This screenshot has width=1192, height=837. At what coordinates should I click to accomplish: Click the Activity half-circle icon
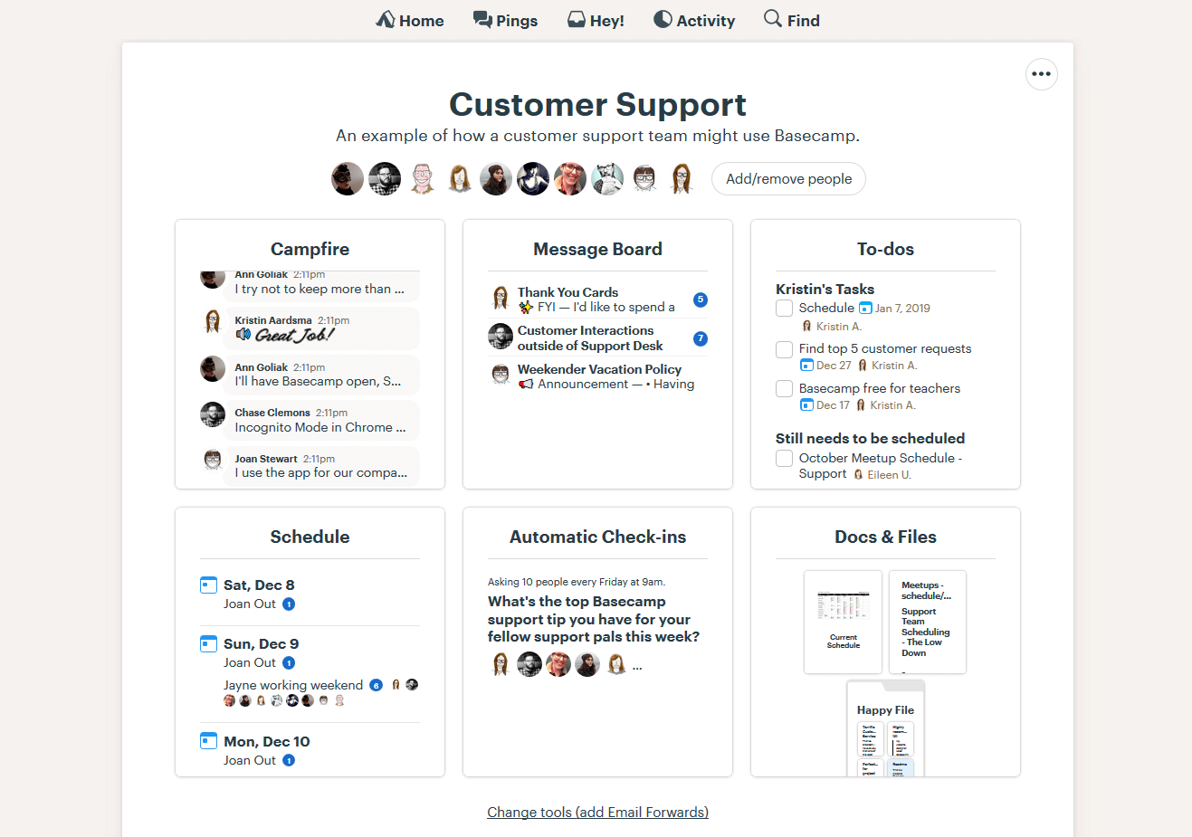pos(663,19)
